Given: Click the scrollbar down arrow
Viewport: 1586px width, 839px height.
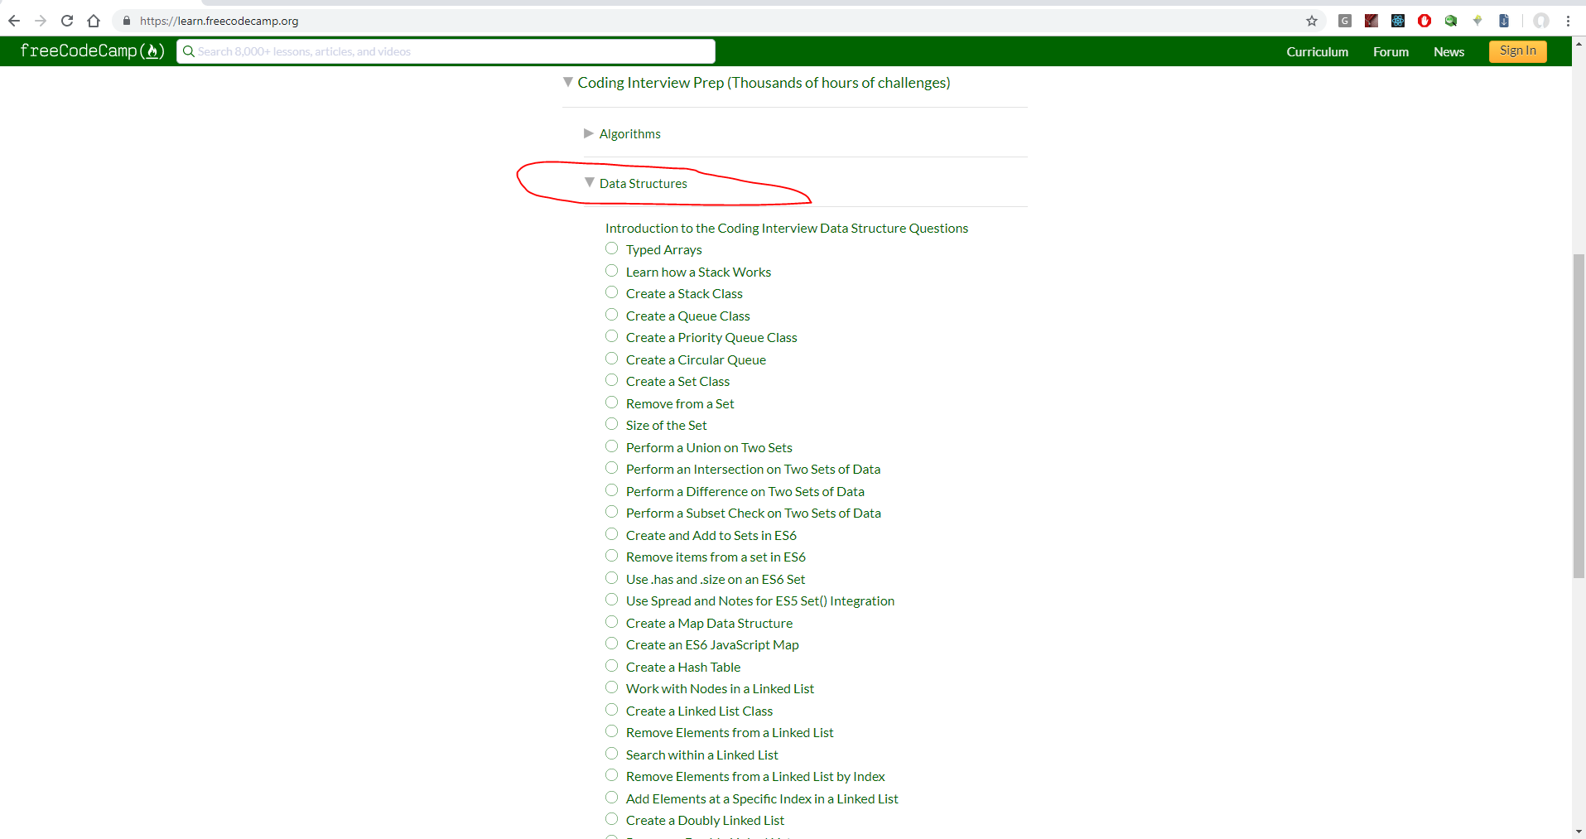Looking at the screenshot, I should (x=1579, y=831).
